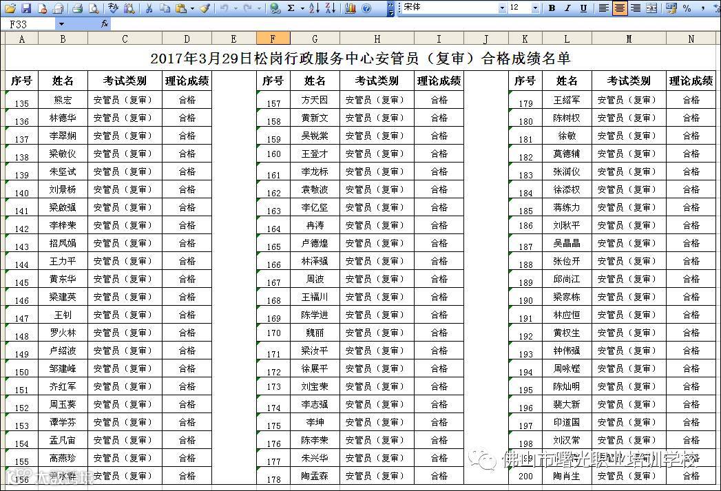Select cell with name 陈灿明

(567, 386)
